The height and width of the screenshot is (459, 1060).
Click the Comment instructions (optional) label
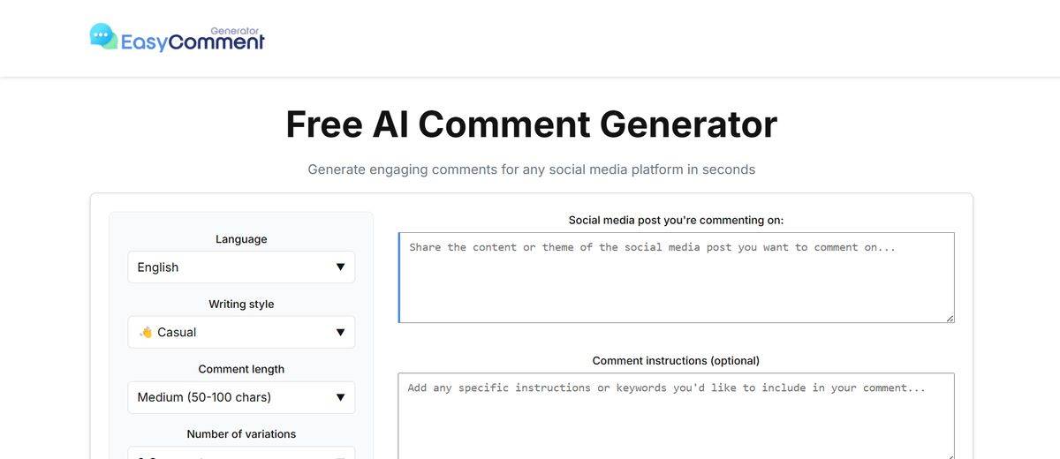676,360
